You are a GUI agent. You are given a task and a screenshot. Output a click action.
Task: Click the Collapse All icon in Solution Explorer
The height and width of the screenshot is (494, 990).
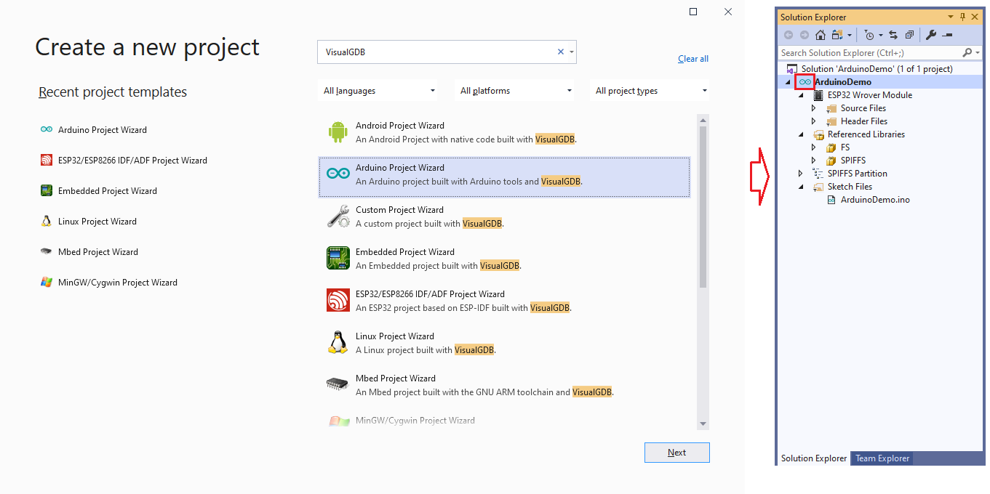point(909,35)
